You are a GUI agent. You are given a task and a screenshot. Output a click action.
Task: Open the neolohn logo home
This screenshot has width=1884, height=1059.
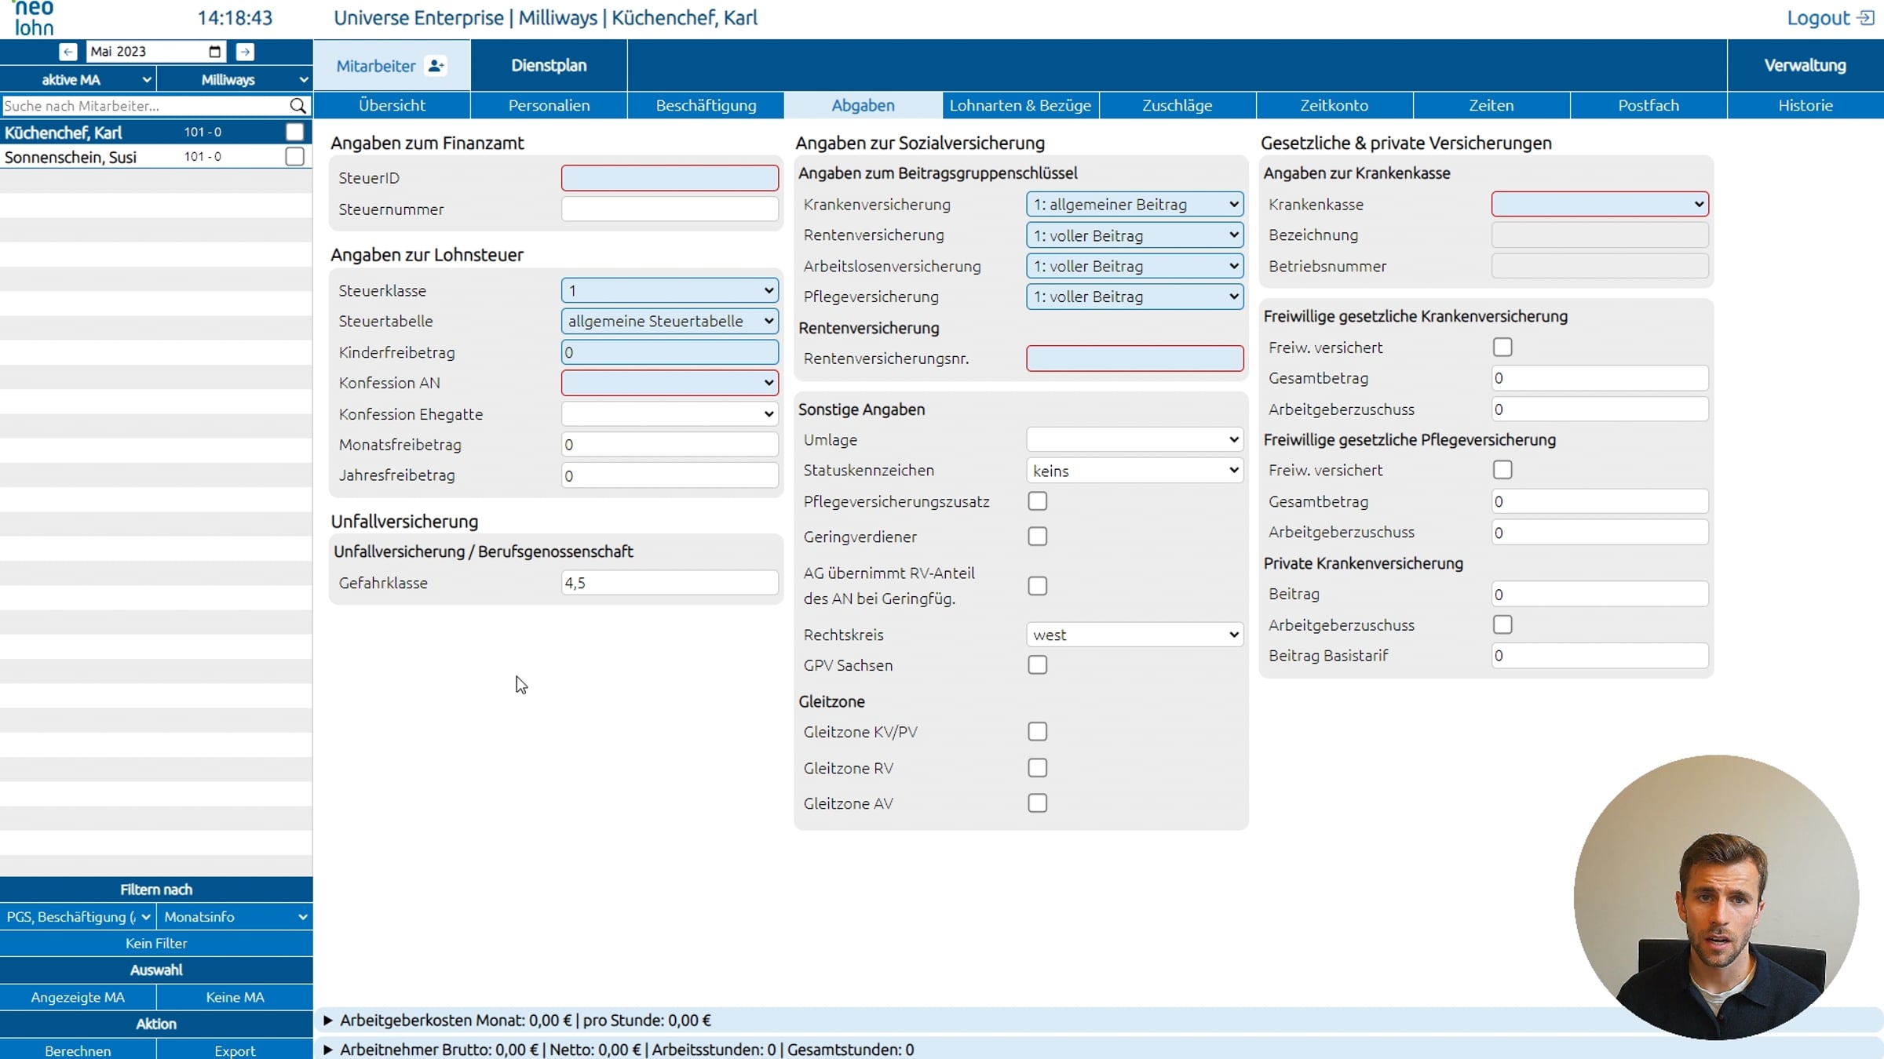click(35, 18)
